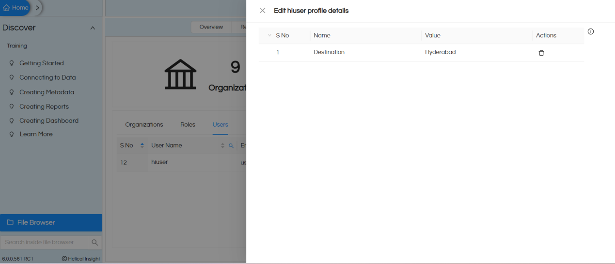Open the Overview tab
This screenshot has height=264, width=615.
click(211, 27)
